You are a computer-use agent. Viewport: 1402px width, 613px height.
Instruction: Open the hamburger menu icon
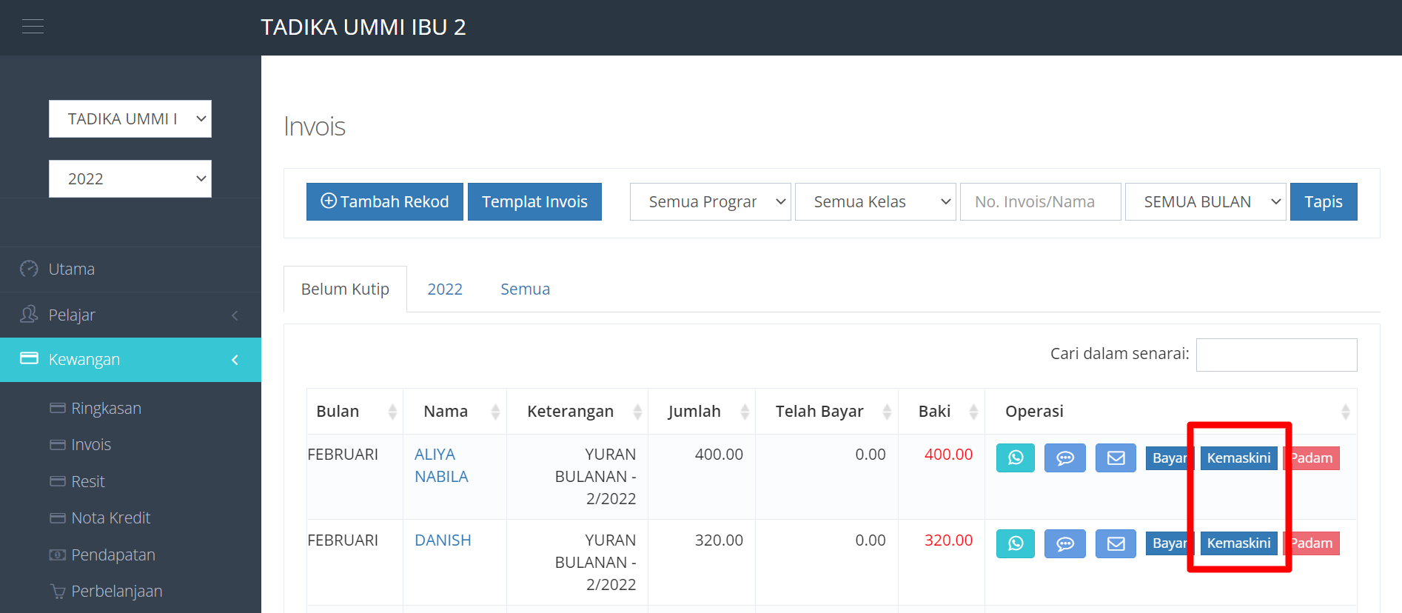33,27
